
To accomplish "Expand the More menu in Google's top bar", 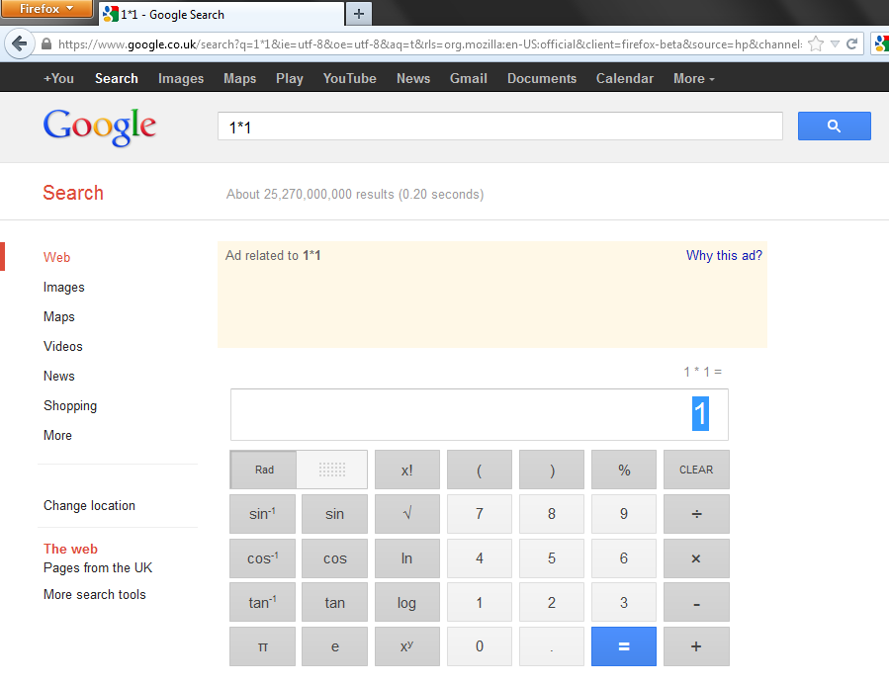I will click(x=693, y=78).
